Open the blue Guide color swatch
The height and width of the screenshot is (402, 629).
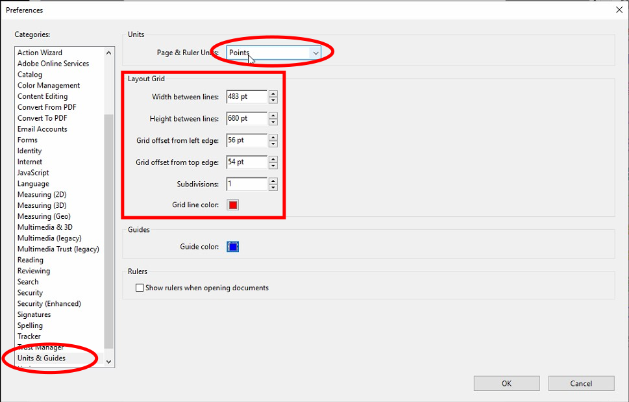tap(233, 247)
